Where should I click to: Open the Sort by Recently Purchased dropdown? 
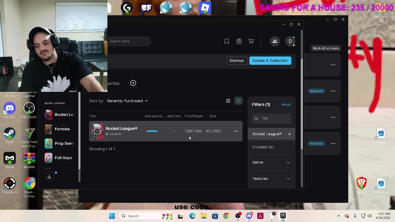127,101
